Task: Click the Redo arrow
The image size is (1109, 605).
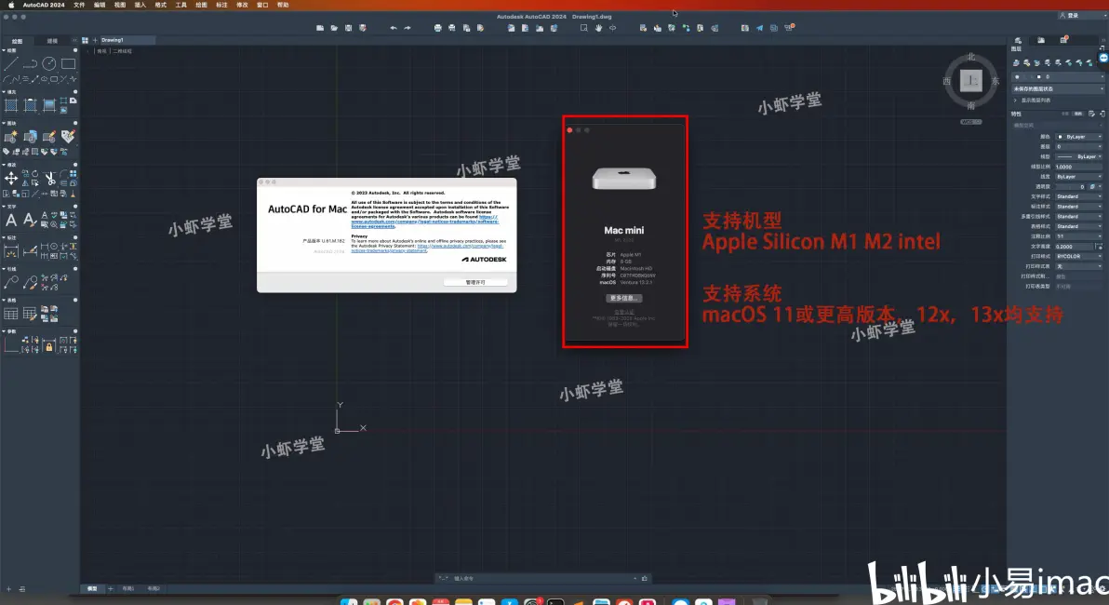Action: (408, 28)
